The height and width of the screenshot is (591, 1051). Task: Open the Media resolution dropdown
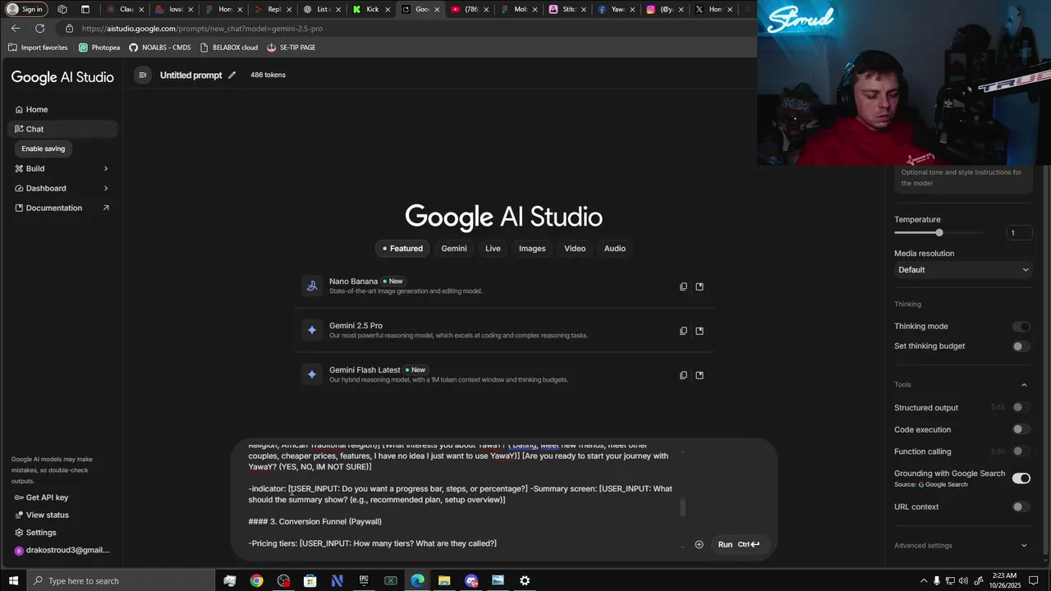click(x=963, y=270)
